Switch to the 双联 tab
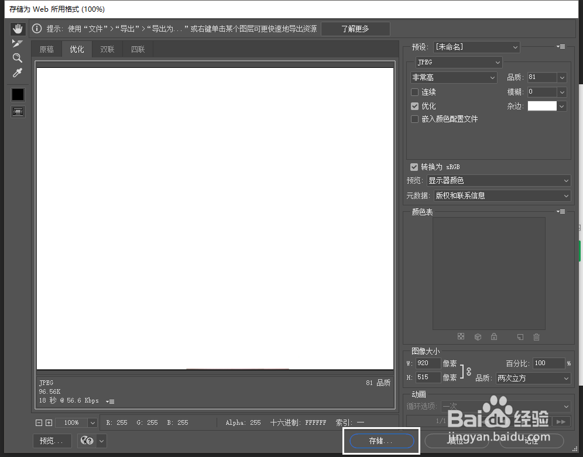Viewport: 583px width, 457px height. pyautogui.click(x=107, y=49)
